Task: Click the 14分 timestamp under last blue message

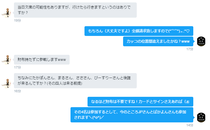Action: 190,125
